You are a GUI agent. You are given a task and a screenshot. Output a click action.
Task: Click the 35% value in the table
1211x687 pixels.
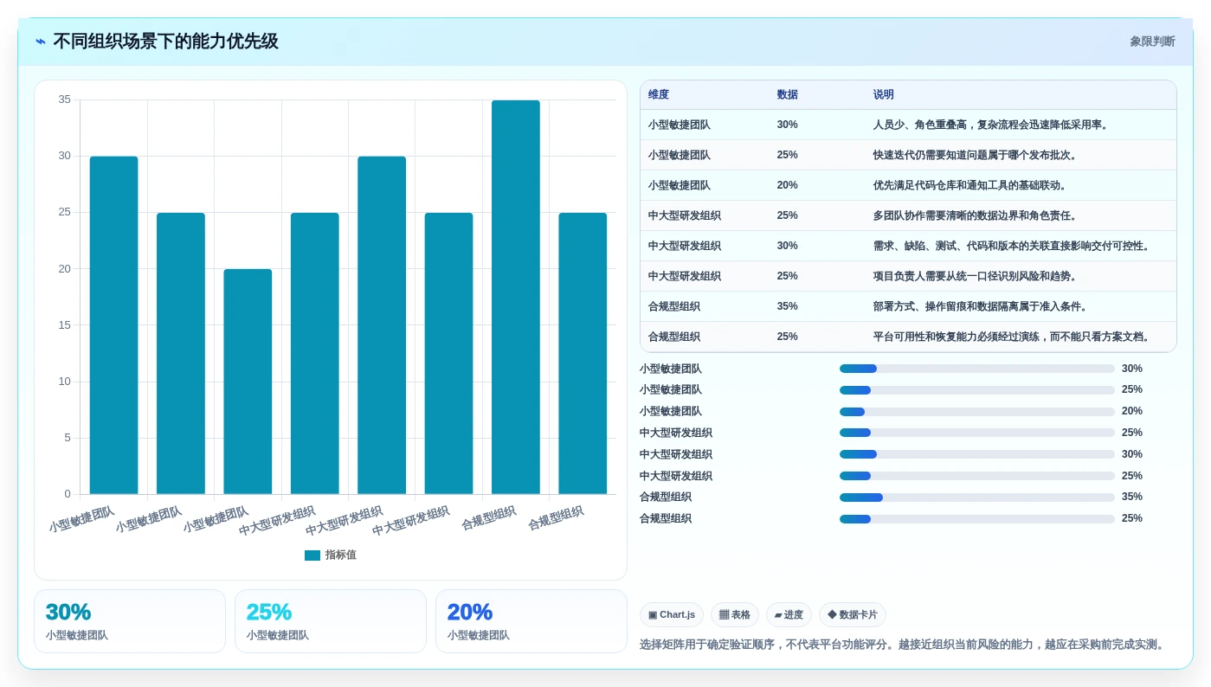pyautogui.click(x=788, y=306)
